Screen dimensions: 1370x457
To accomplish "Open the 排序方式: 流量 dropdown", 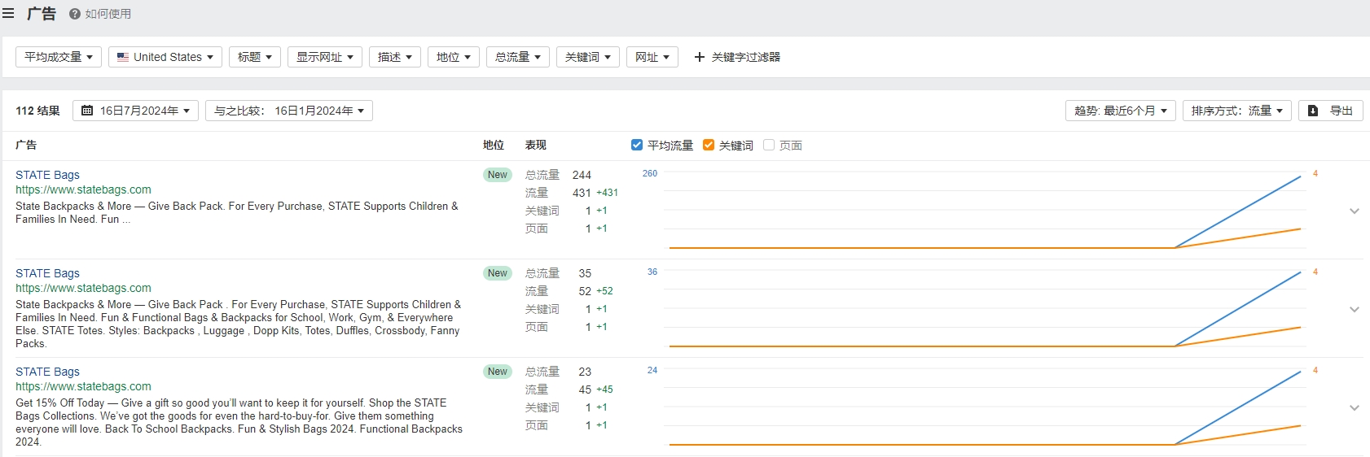I will point(1237,111).
